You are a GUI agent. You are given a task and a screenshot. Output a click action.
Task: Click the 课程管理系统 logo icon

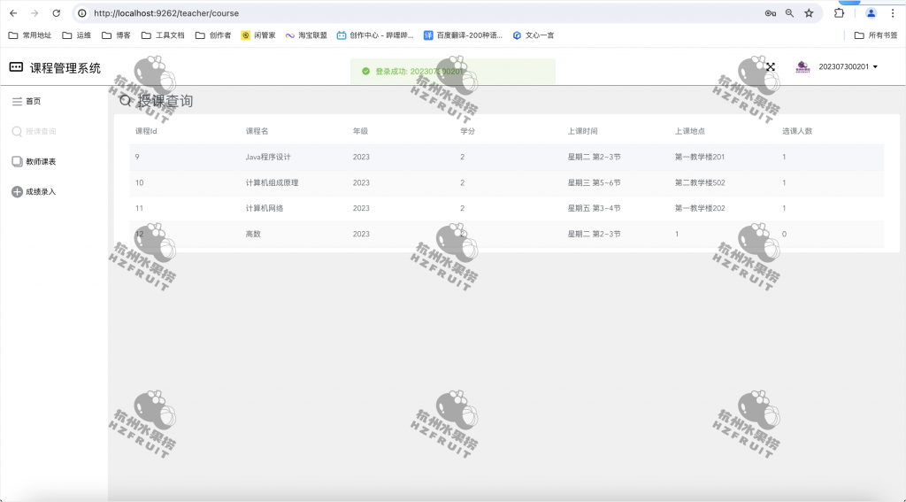point(16,67)
